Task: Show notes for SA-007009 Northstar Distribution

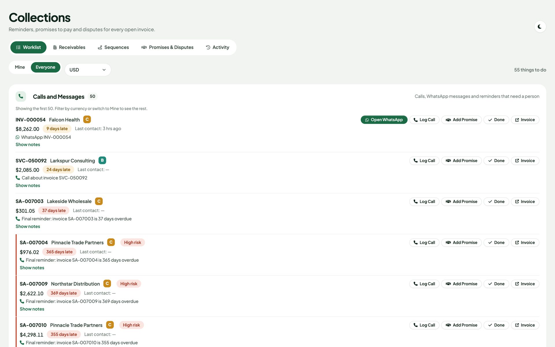Action: click(32, 309)
